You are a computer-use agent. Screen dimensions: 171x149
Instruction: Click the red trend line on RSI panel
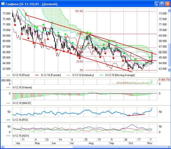[136, 115]
